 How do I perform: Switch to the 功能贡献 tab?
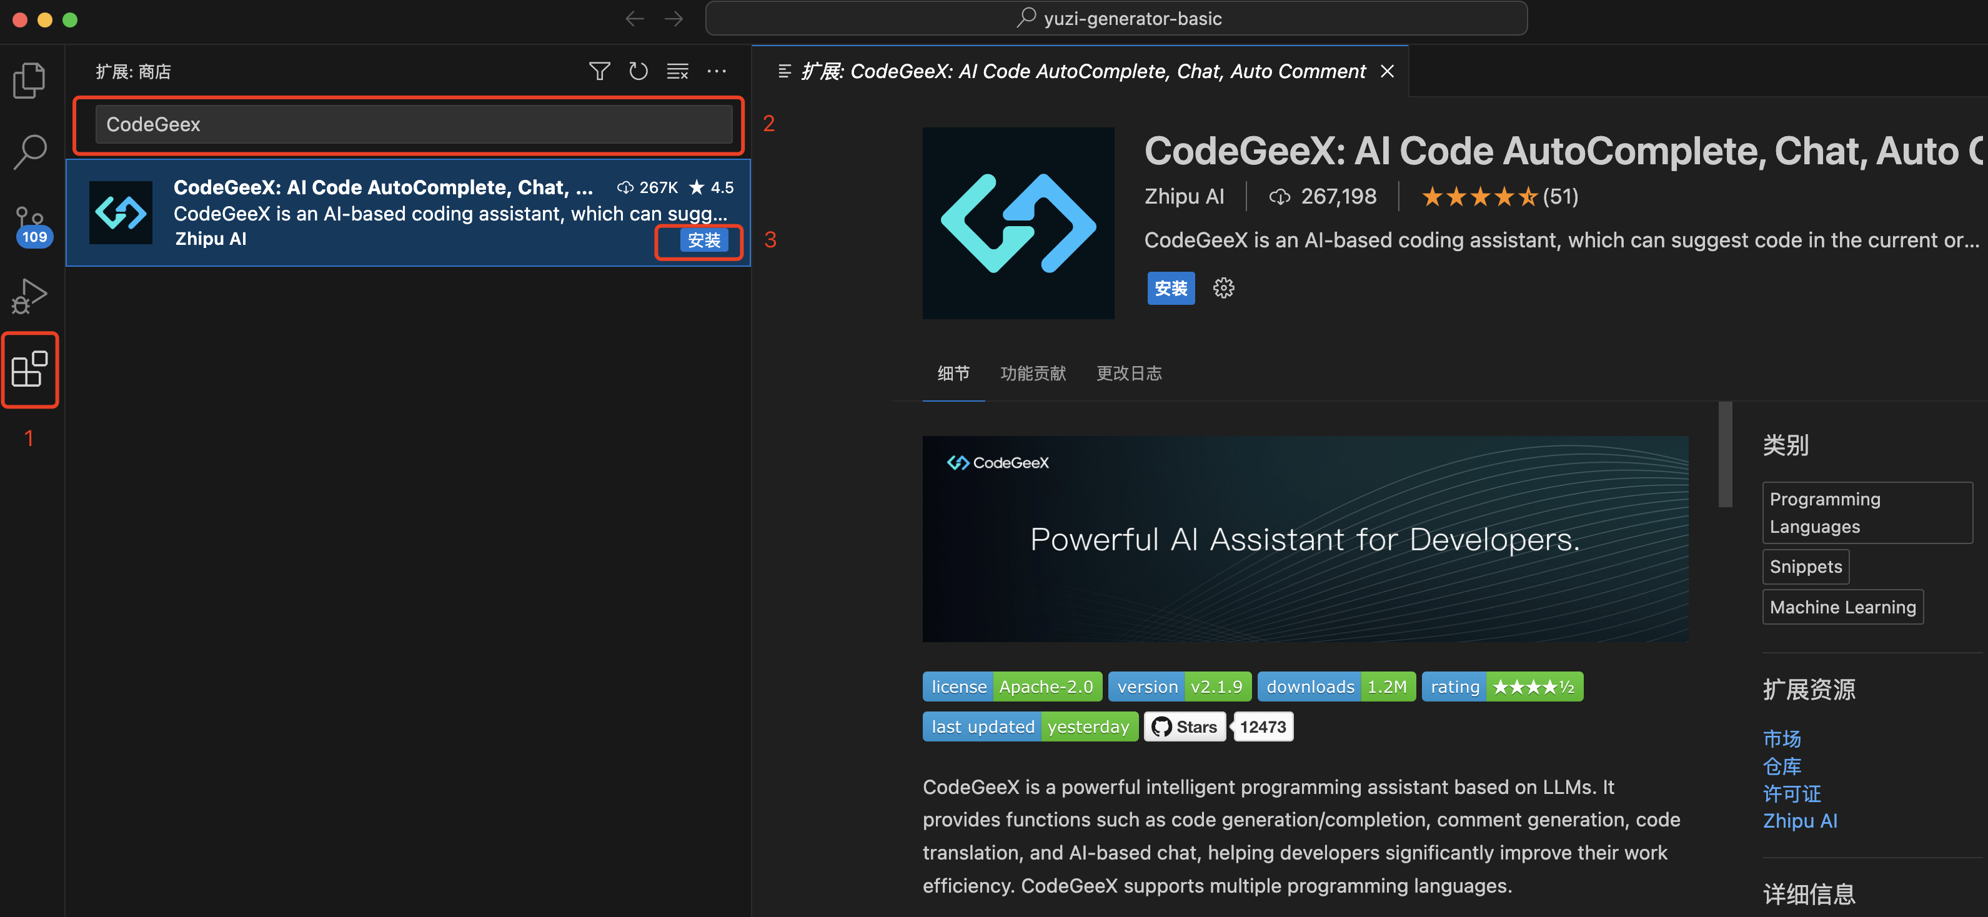point(1033,374)
